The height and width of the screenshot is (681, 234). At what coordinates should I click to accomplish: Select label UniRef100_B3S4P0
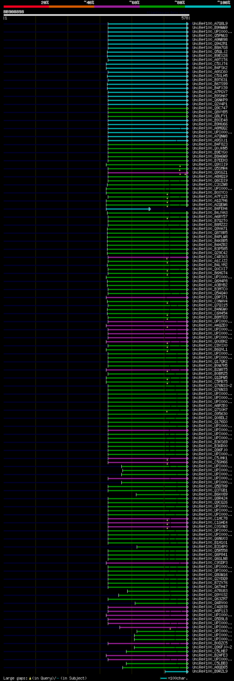210,546
